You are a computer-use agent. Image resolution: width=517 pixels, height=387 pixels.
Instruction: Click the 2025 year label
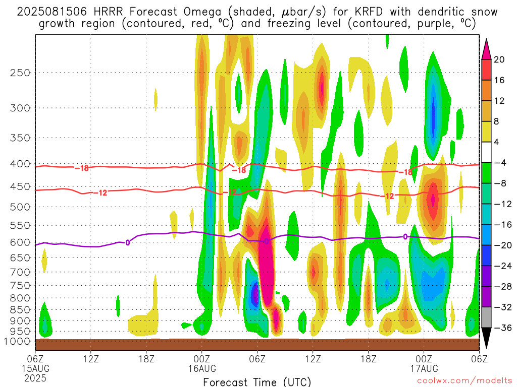click(x=35, y=378)
